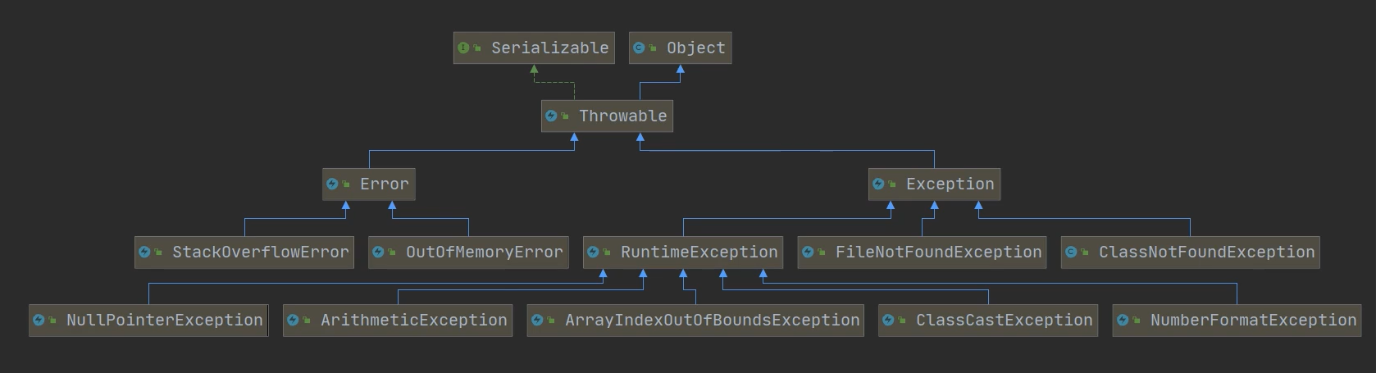Click the Exception class label

click(x=950, y=184)
